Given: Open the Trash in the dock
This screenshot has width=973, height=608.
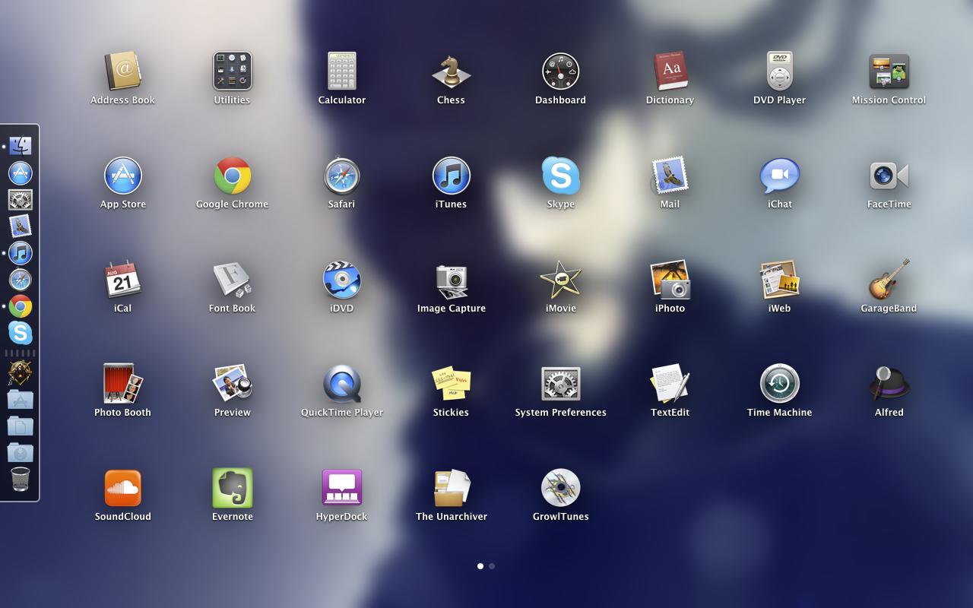Looking at the screenshot, I should 21,480.
